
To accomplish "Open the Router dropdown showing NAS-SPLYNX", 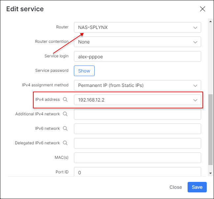I will pyautogui.click(x=137, y=27).
